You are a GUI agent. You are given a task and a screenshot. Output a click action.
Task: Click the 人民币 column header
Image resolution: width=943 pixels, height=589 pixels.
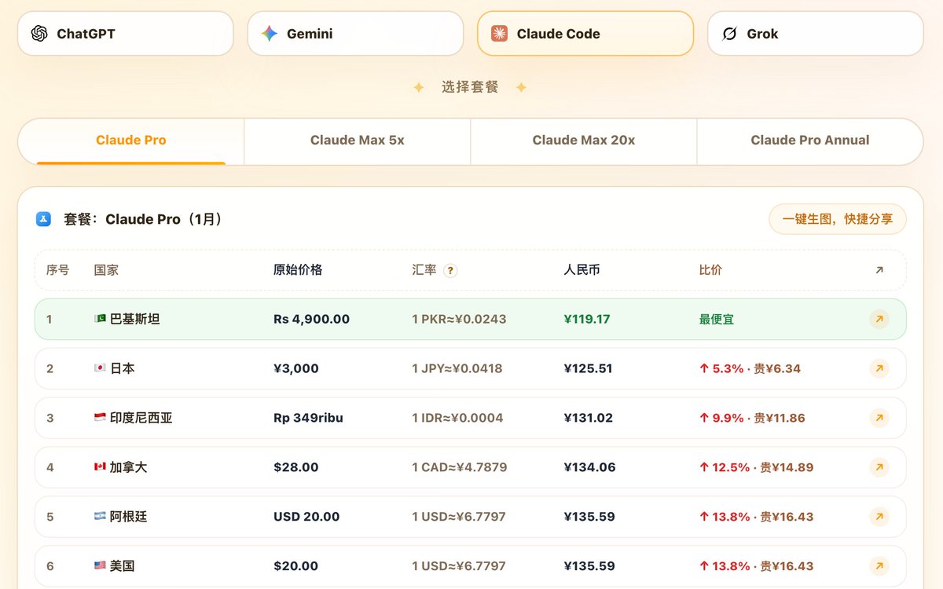point(582,269)
